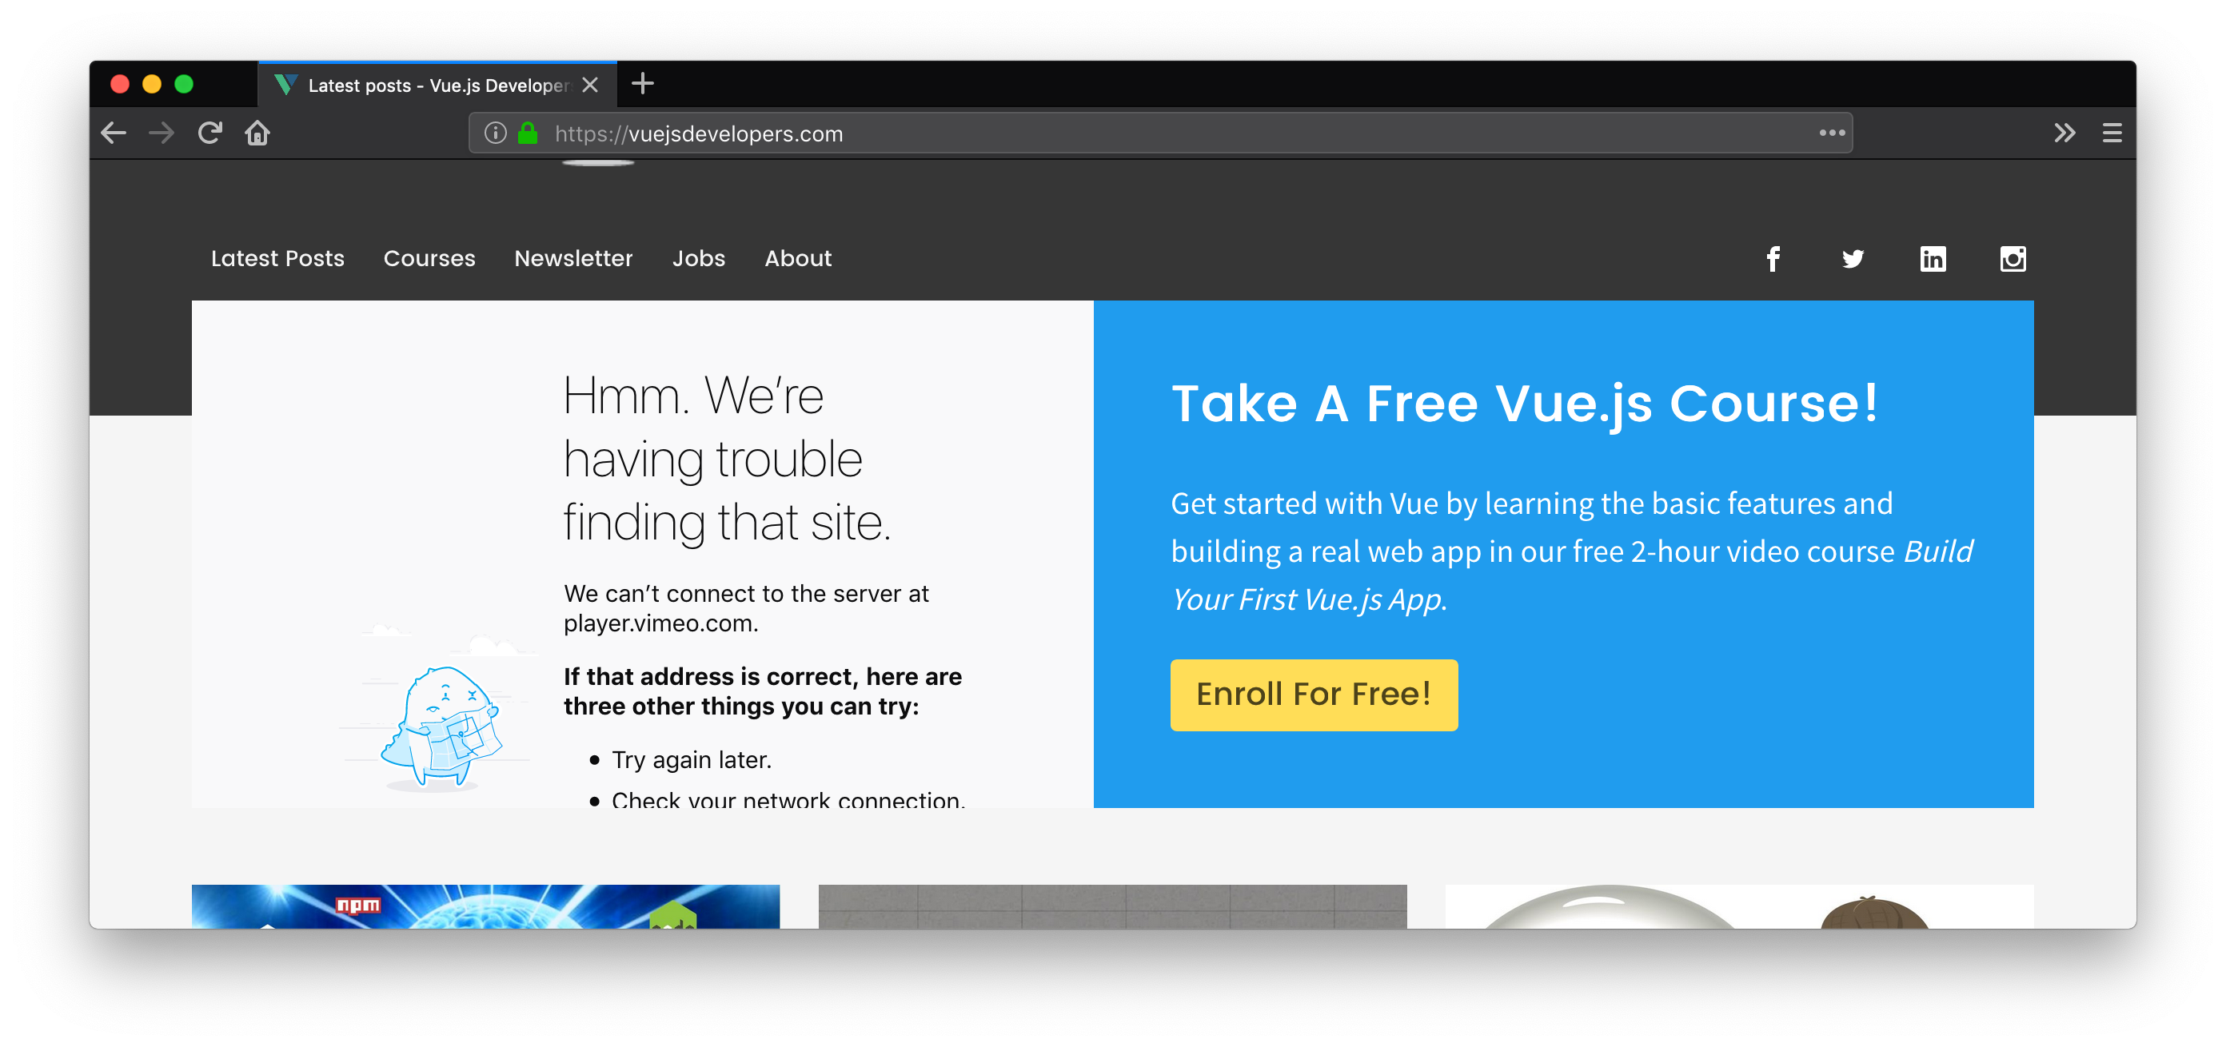Image resolution: width=2226 pixels, height=1047 pixels.
Task: Click the browser reload icon
Action: pyautogui.click(x=210, y=133)
